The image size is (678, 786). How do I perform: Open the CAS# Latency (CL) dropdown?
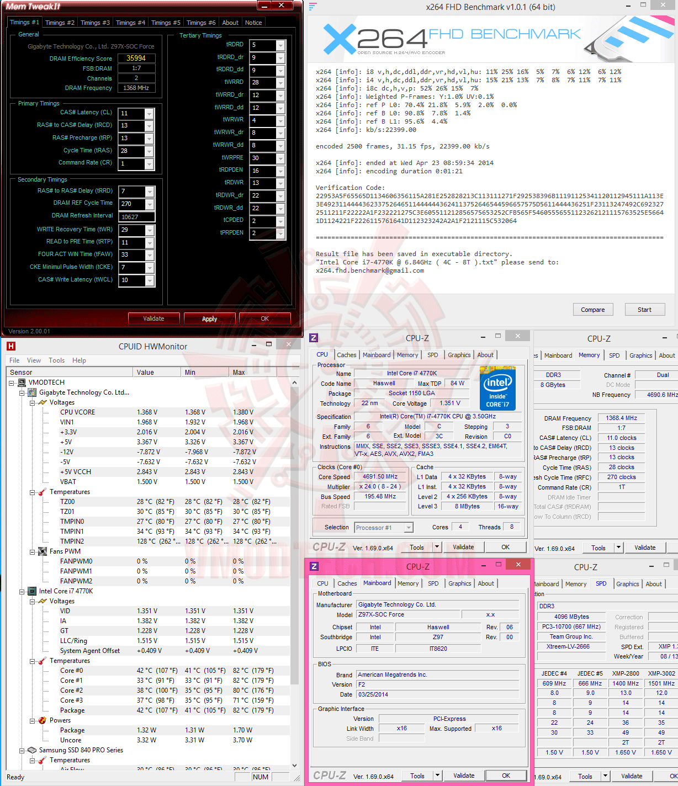[149, 114]
